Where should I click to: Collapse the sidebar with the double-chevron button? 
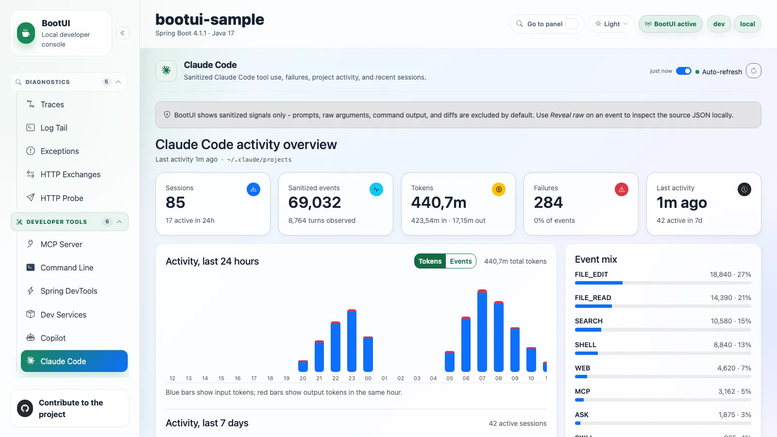coord(122,33)
